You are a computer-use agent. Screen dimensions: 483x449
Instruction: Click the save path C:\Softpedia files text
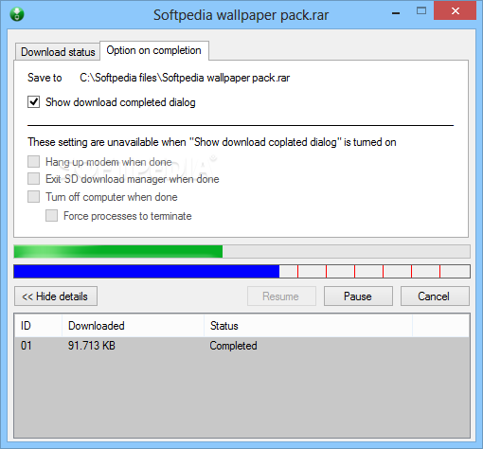click(185, 78)
